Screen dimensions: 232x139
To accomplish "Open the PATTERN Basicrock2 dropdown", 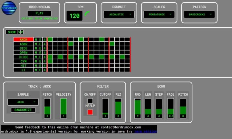I will (x=199, y=14).
